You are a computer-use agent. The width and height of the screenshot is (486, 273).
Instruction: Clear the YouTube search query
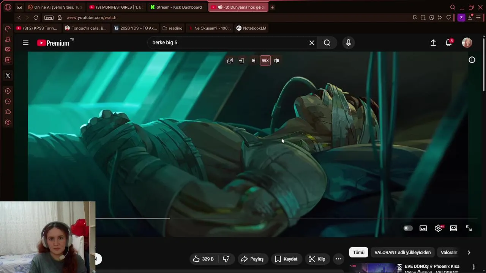[x=312, y=43]
